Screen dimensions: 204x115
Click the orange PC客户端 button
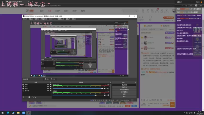click(169, 18)
